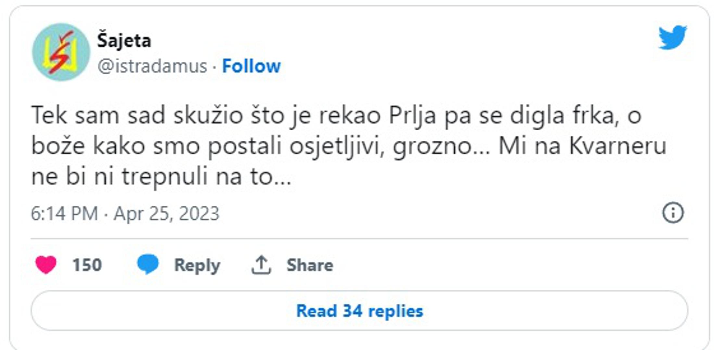Image resolution: width=714 pixels, height=350 pixels.
Task: Click the 6:14 PM time link
Action: [64, 214]
